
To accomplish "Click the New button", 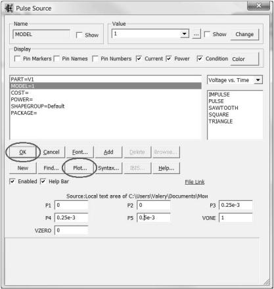I will (23, 168).
